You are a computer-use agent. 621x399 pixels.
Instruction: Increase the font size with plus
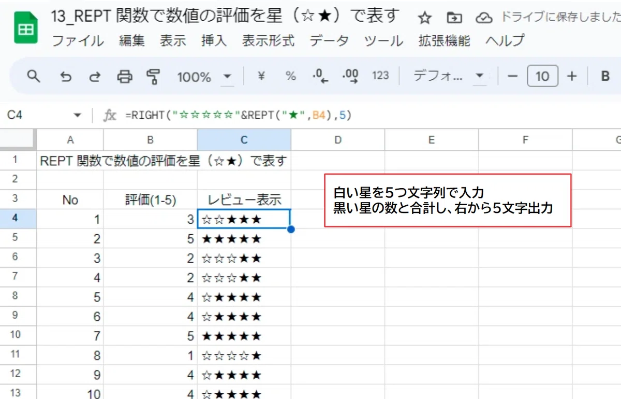[572, 77]
